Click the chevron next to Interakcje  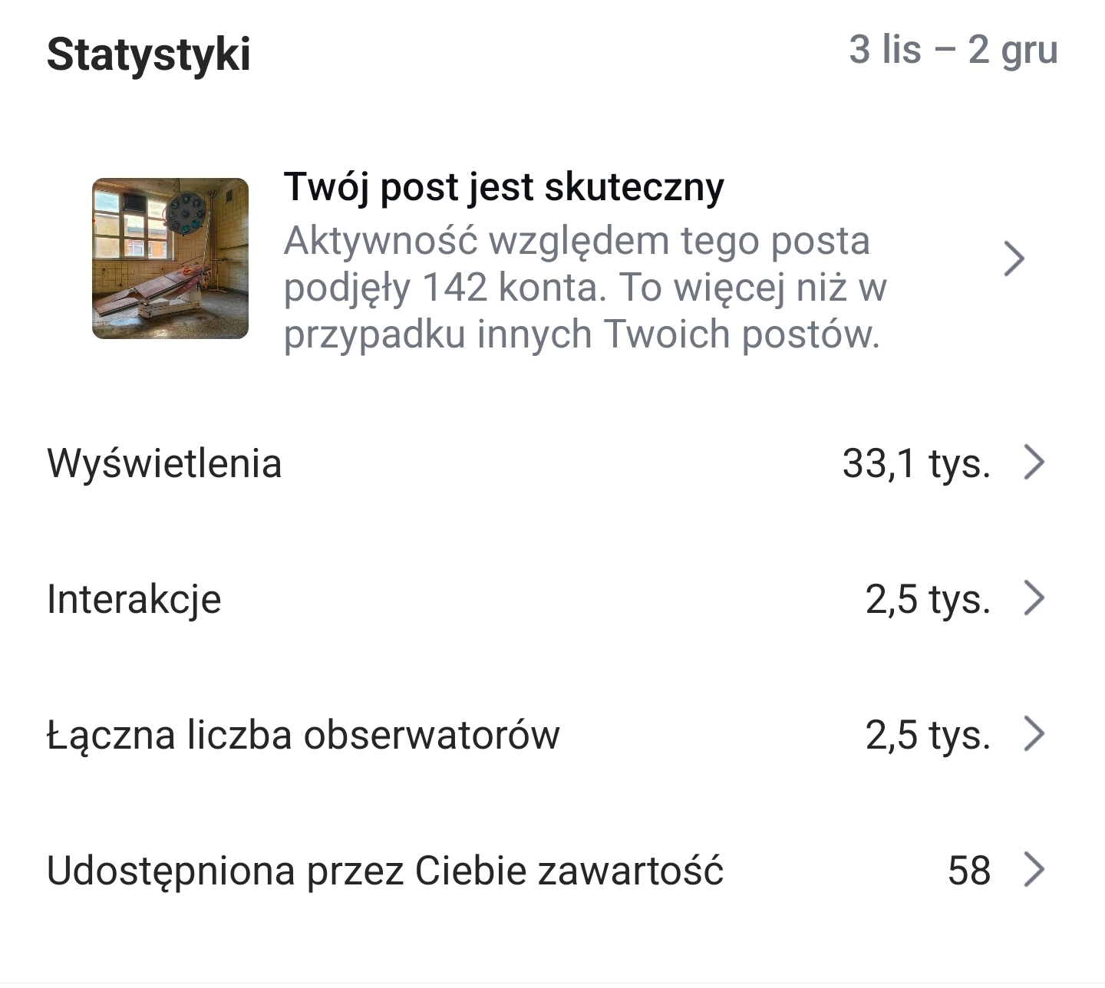tap(1034, 598)
